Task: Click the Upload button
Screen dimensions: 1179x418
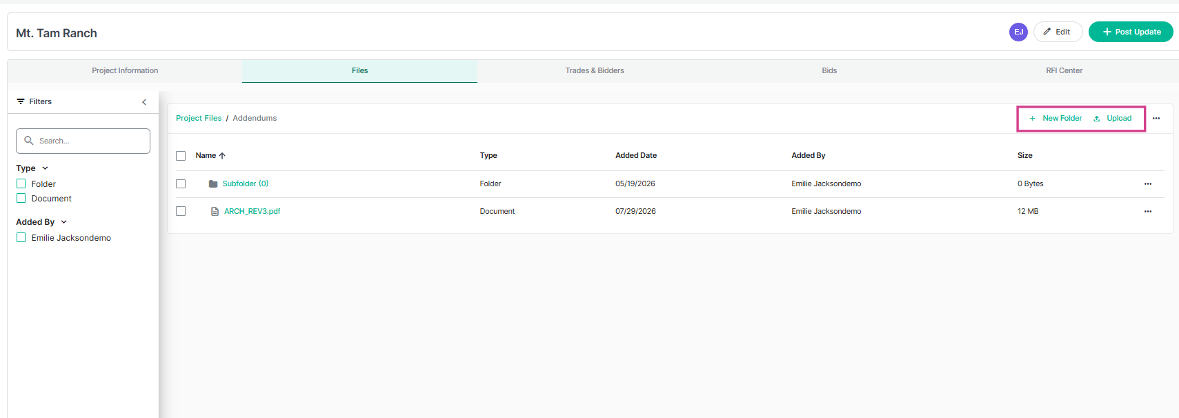Action: pyautogui.click(x=1113, y=119)
